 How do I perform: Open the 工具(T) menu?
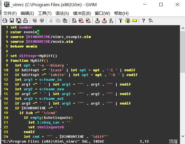(x=45, y=13)
